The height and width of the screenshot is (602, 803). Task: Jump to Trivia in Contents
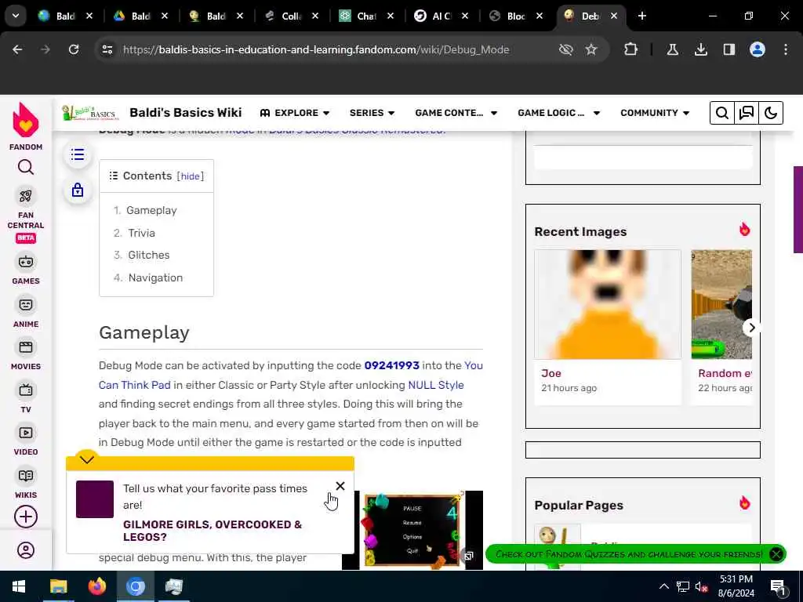(141, 233)
